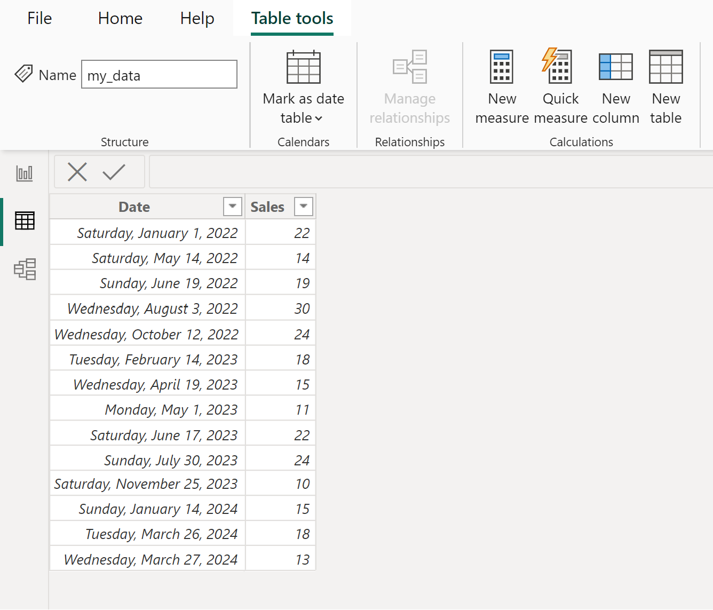Click the Help menu
Image resolution: width=713 pixels, height=610 pixels.
196,18
